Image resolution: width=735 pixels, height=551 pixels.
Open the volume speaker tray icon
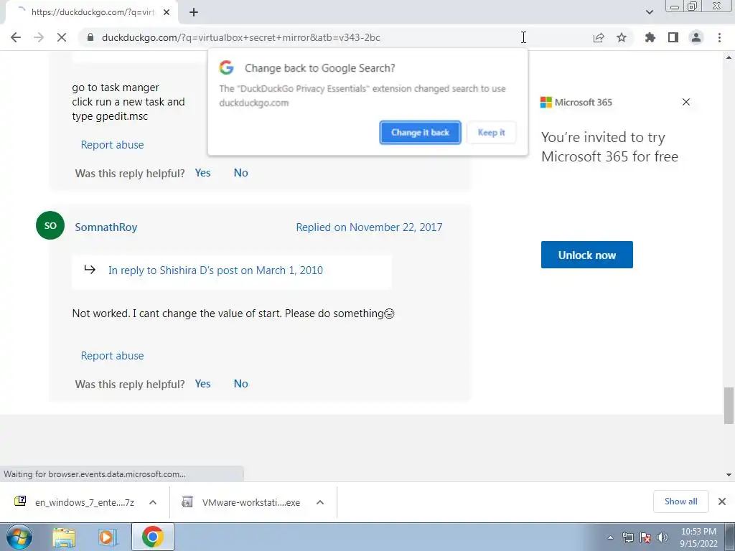663,538
